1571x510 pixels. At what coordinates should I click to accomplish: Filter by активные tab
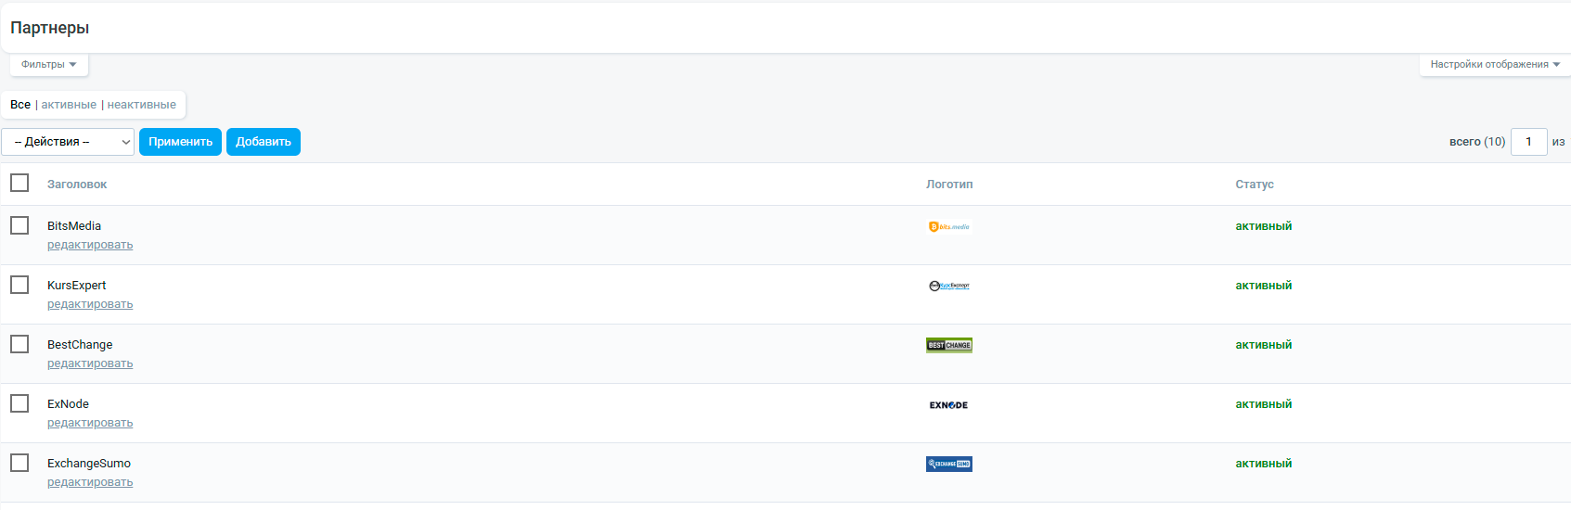pyautogui.click(x=69, y=105)
